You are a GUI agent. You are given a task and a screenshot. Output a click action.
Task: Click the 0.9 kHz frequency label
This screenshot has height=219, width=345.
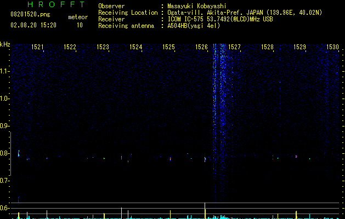pos(5,126)
